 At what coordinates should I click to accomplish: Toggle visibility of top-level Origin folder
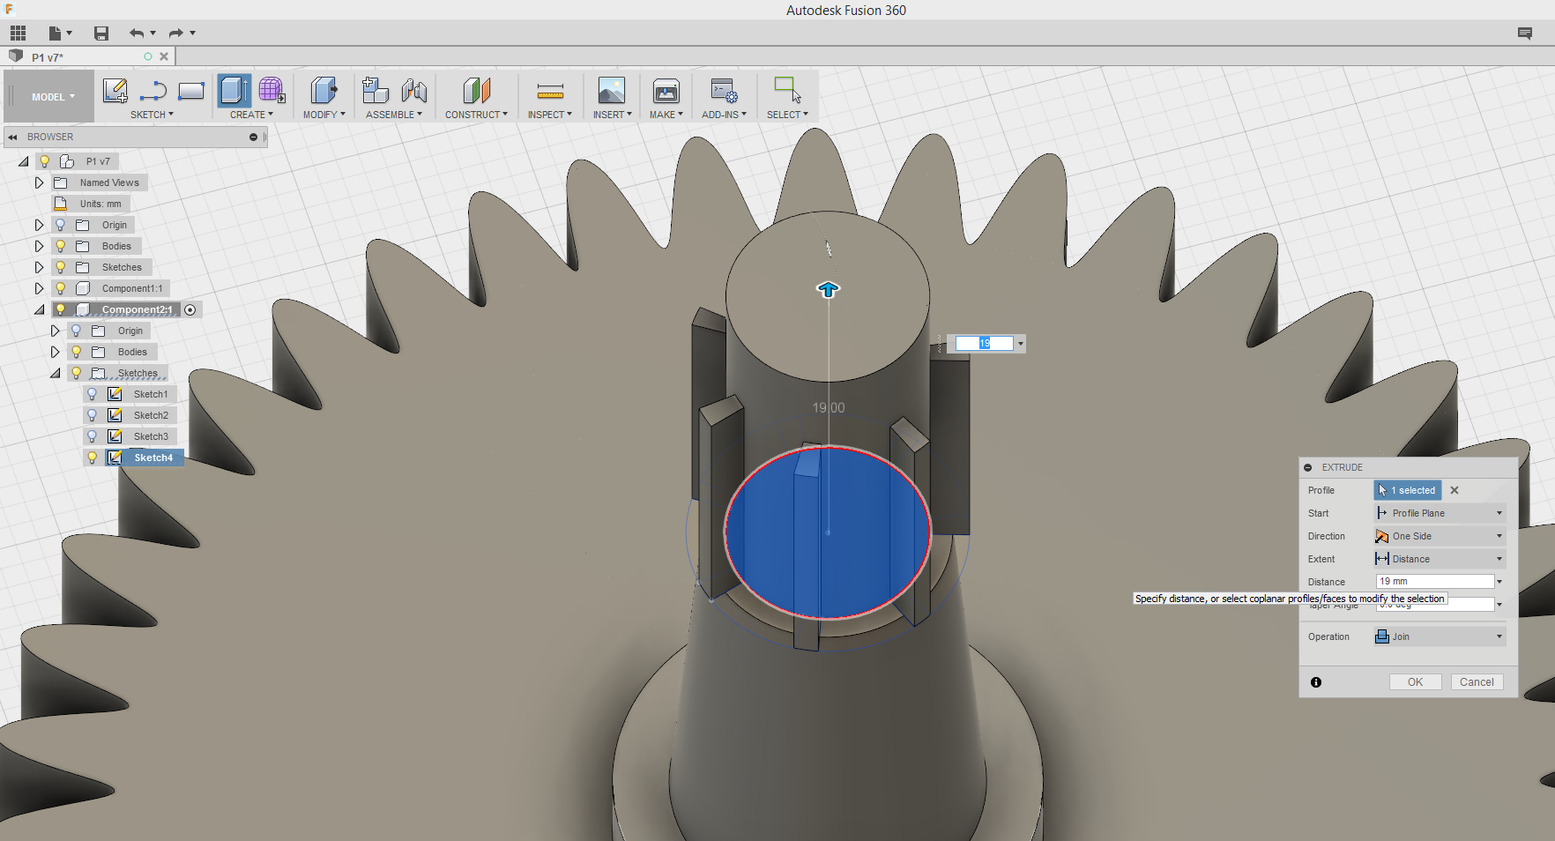[x=61, y=225]
